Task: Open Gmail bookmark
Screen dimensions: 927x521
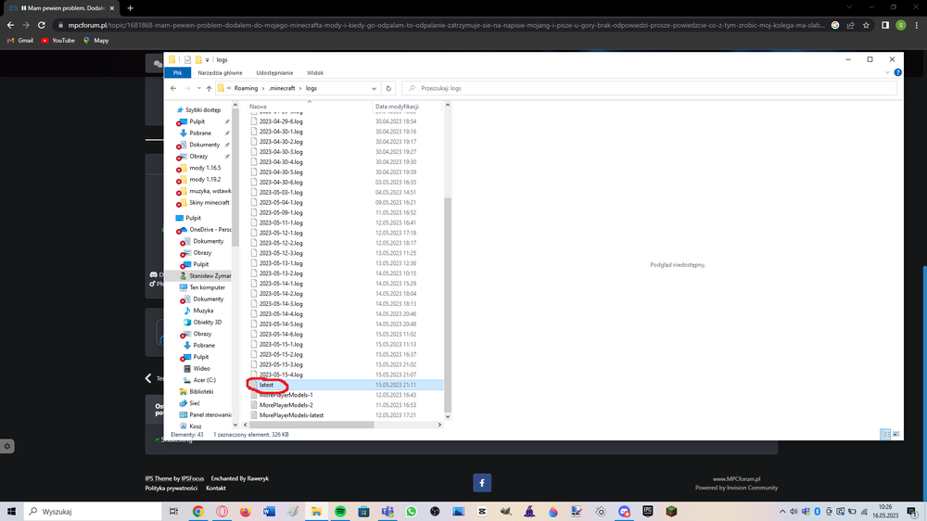Action: tap(20, 40)
